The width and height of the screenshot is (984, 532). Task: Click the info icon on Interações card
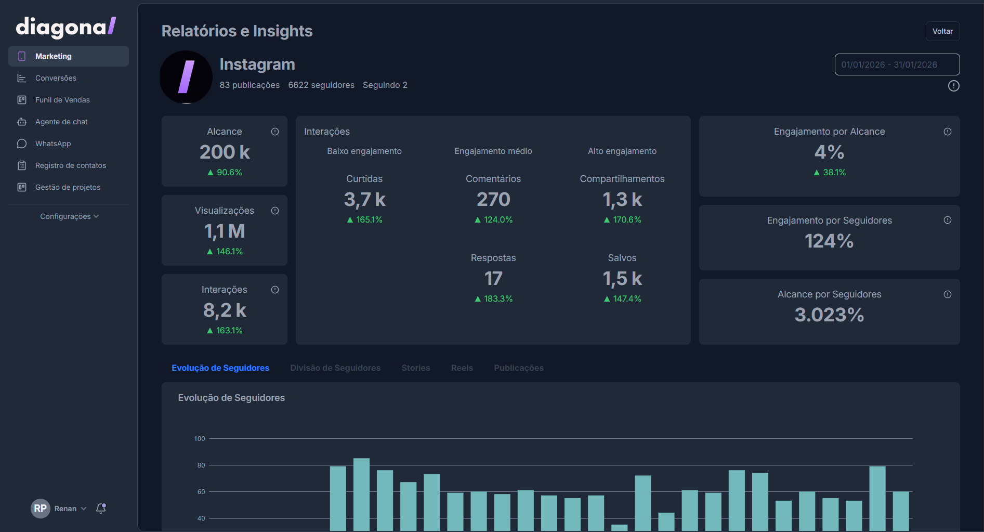click(275, 290)
